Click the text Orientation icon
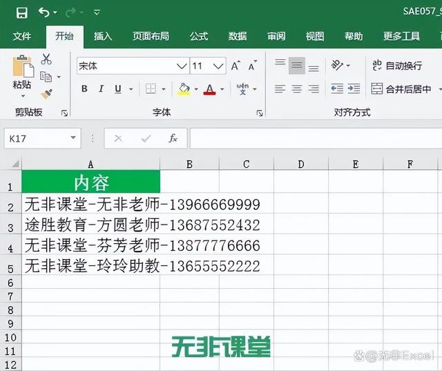This screenshot has height=371, width=442. 337,66
